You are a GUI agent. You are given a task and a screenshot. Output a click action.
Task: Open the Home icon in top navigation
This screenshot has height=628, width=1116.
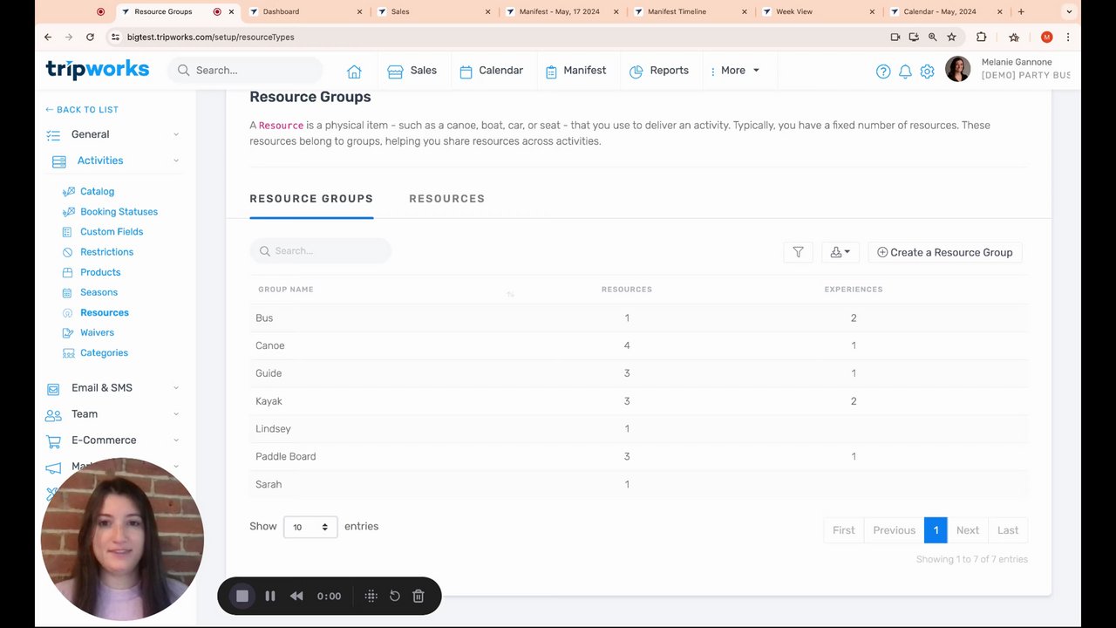coord(354,71)
